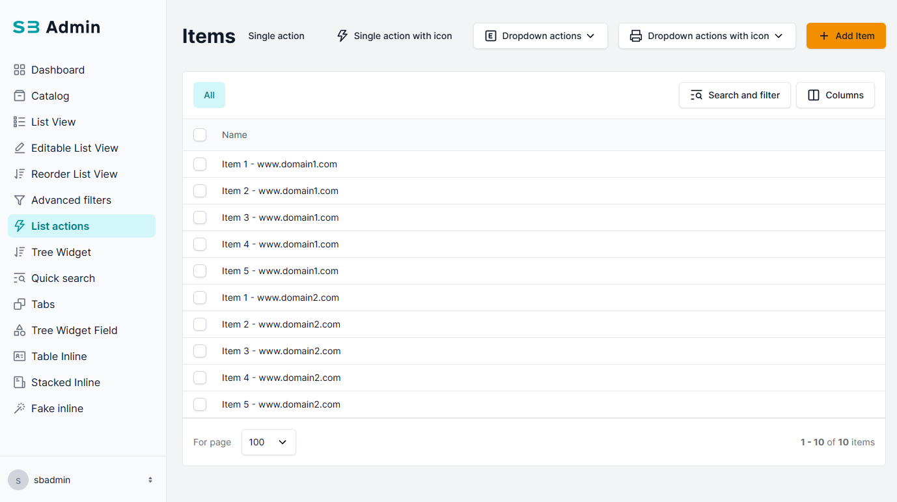The height and width of the screenshot is (502, 897).
Task: Click the Tree Widget sort icon
Action: click(20, 252)
